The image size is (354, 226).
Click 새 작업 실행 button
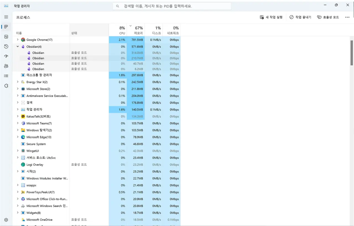point(271,17)
